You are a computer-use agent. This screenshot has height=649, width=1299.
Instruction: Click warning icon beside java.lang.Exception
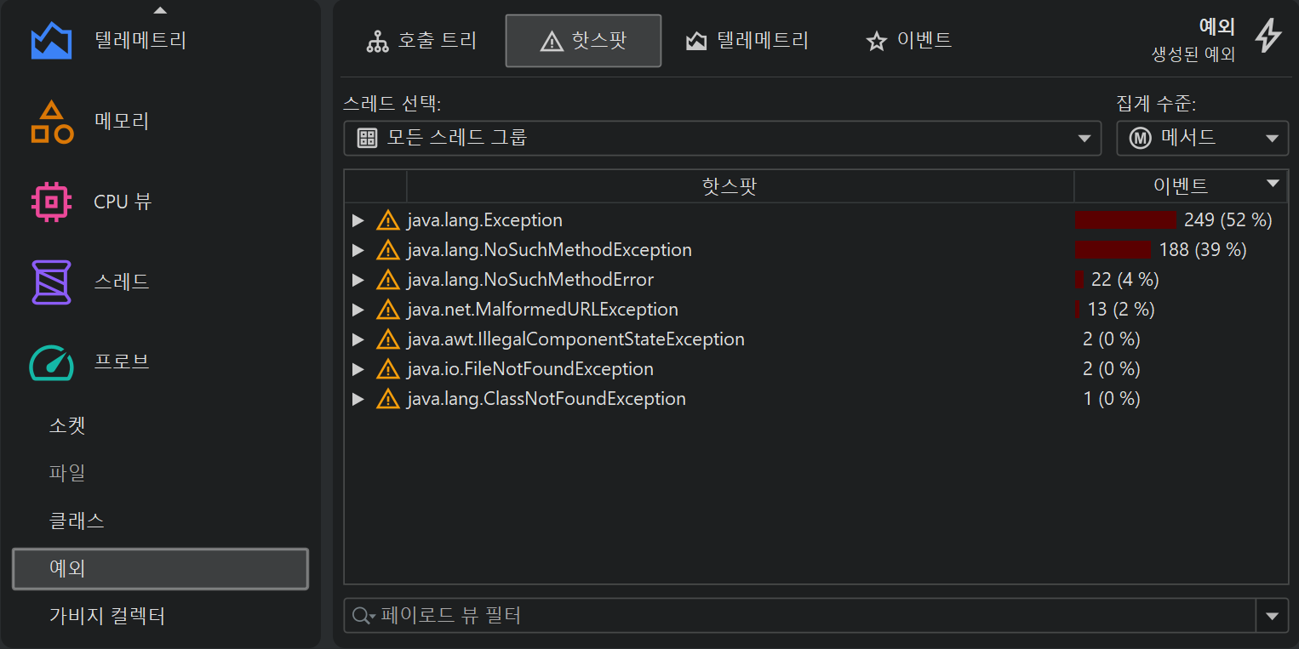387,220
